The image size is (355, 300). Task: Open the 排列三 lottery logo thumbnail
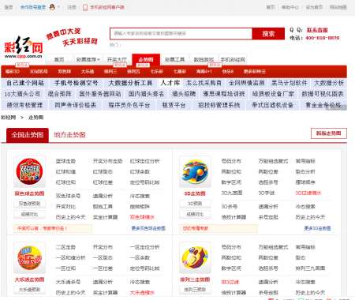pos(195,257)
